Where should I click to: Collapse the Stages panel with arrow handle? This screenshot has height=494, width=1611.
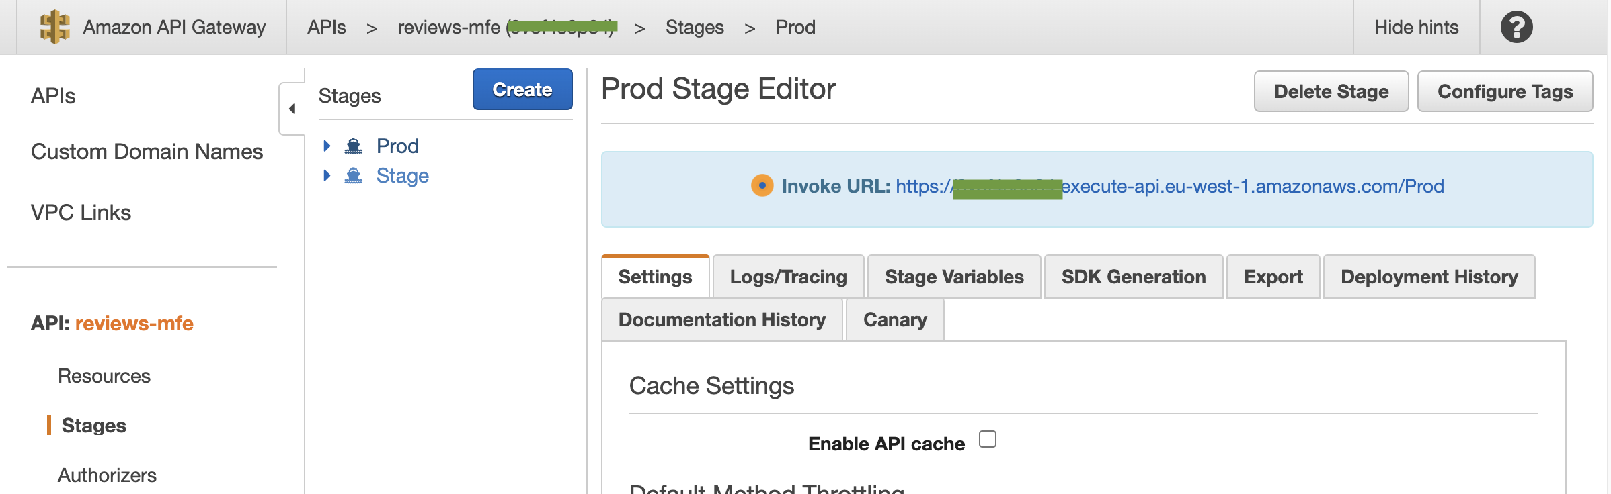pyautogui.click(x=292, y=109)
